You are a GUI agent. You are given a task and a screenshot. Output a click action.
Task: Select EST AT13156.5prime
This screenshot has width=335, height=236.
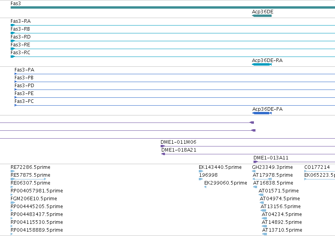click(281, 207)
